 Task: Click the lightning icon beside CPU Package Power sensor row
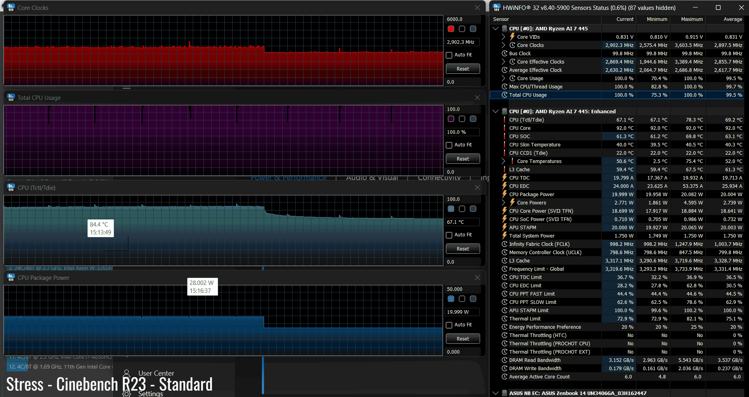(x=504, y=194)
